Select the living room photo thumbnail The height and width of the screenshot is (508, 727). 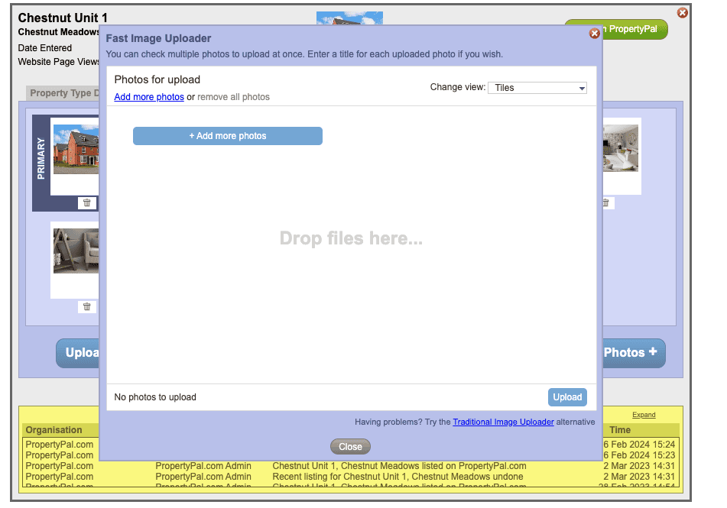point(621,148)
